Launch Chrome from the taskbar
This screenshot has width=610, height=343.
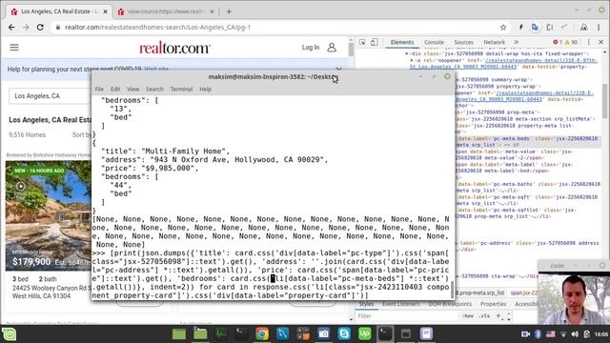click(262, 333)
